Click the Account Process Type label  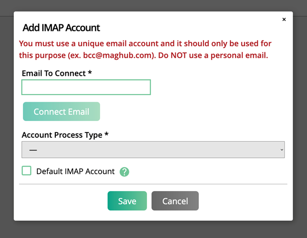click(62, 135)
